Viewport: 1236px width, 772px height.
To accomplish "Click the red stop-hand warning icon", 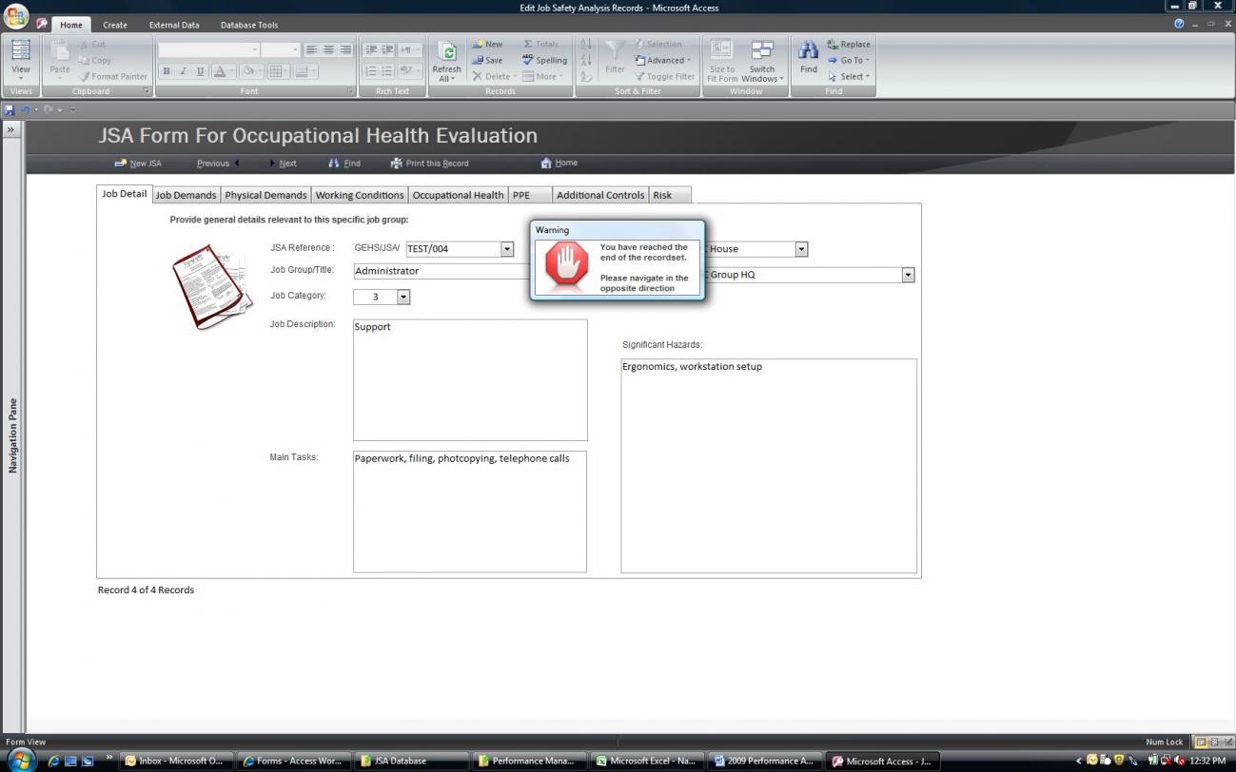I will tap(567, 264).
